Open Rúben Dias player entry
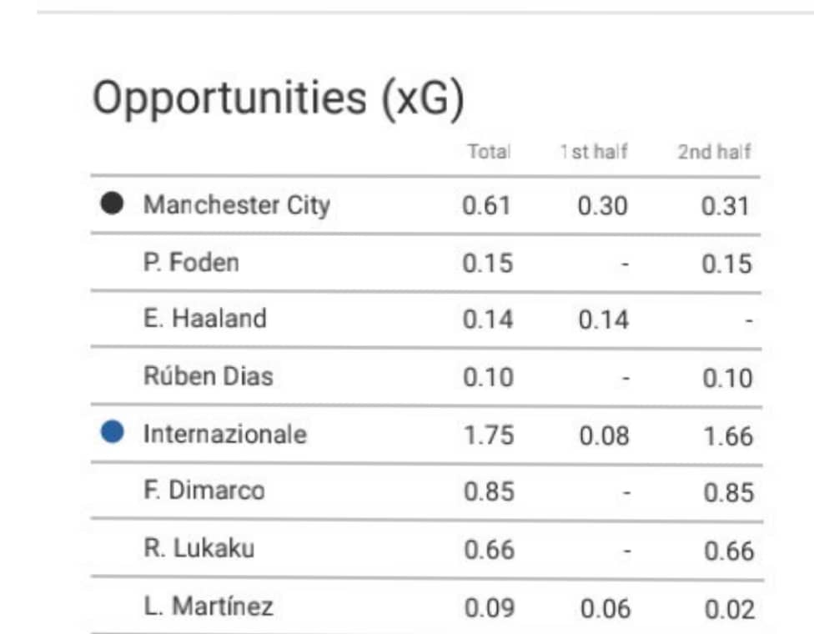The image size is (814, 634). coord(209,376)
